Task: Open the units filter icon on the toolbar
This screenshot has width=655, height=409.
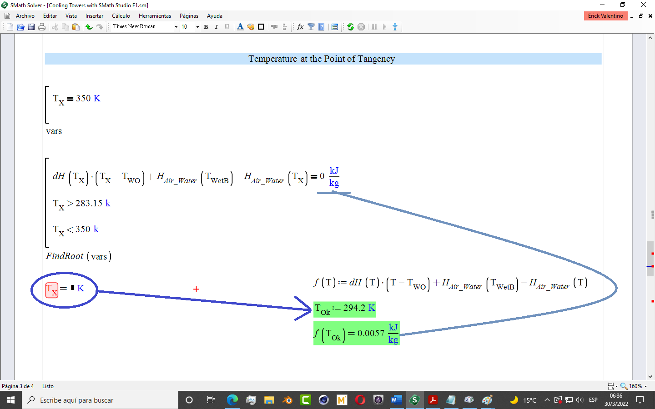Action: click(x=311, y=27)
